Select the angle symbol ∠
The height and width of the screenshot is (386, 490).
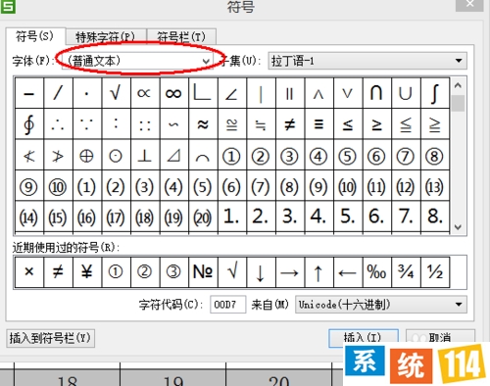click(x=231, y=93)
